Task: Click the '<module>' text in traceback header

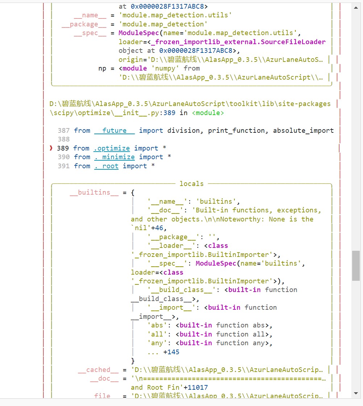Action: coord(208,113)
